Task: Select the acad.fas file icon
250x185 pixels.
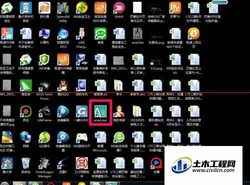Action: click(x=137, y=33)
